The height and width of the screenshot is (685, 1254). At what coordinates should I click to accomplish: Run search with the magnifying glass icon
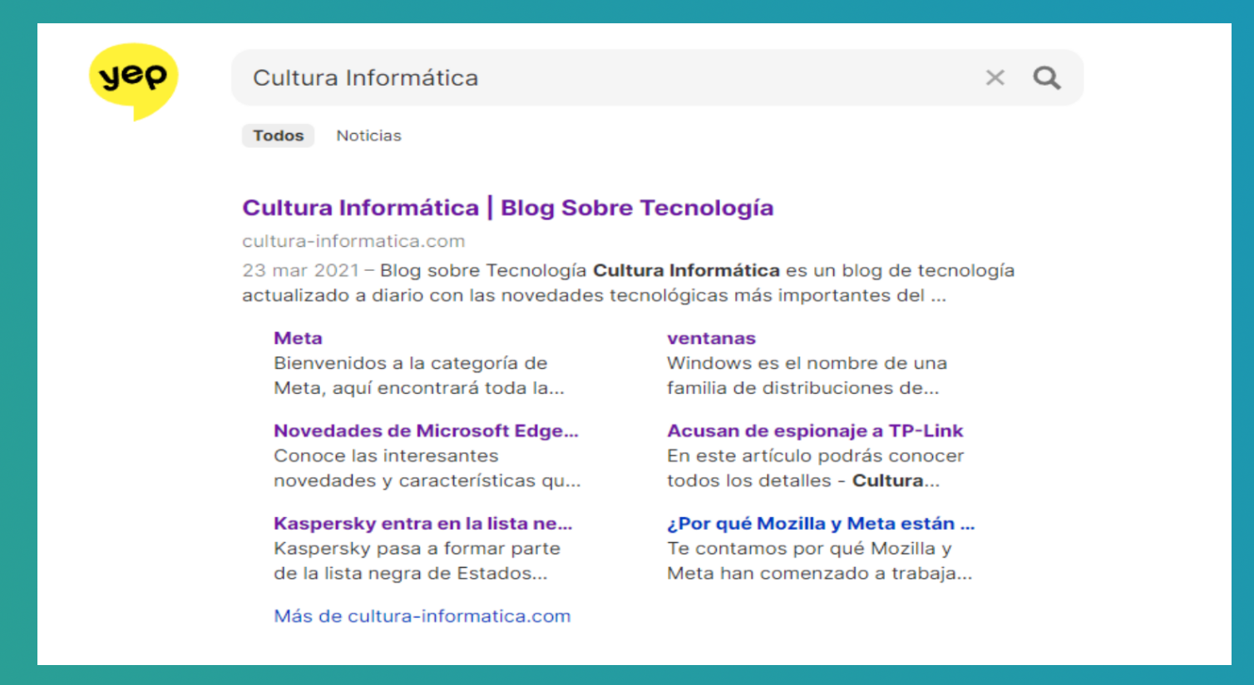(1047, 77)
